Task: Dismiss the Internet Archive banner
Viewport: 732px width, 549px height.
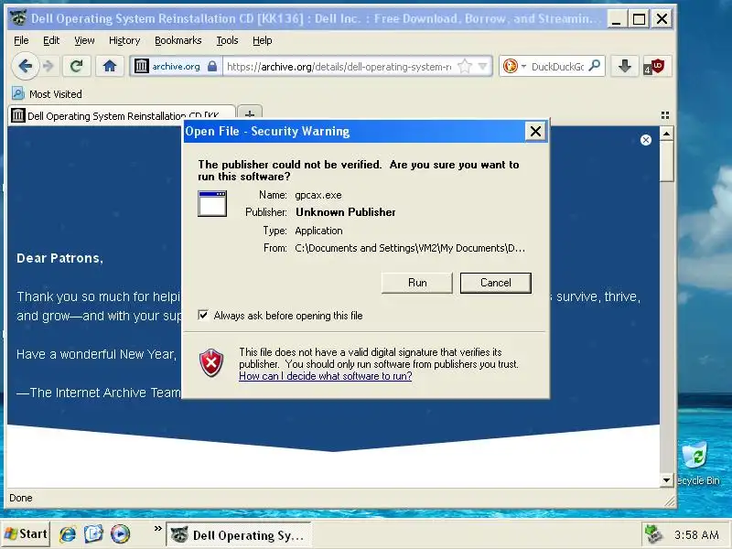Action: click(x=646, y=140)
